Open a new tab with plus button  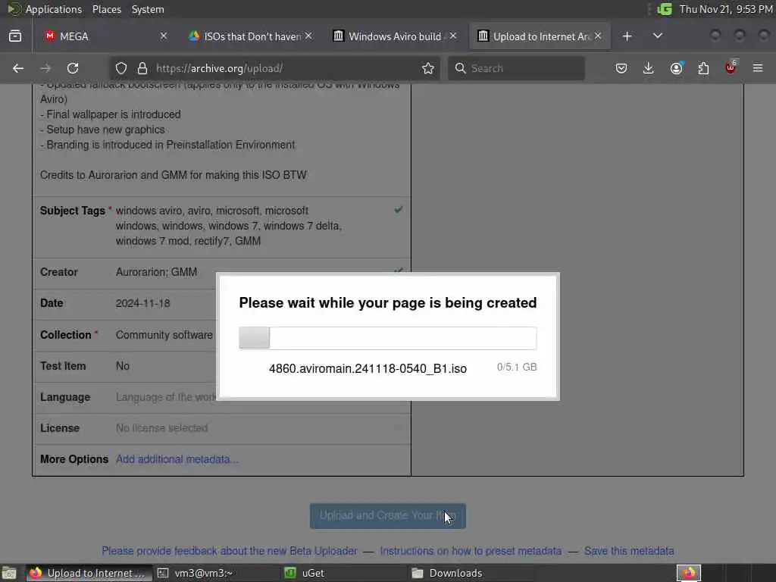tap(627, 36)
